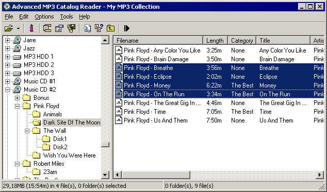
Task: Click file list horizontal scroll right arrow
Action: pyautogui.click(x=320, y=174)
